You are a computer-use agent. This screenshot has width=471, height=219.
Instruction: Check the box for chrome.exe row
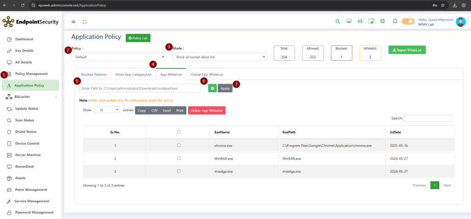coord(178,145)
